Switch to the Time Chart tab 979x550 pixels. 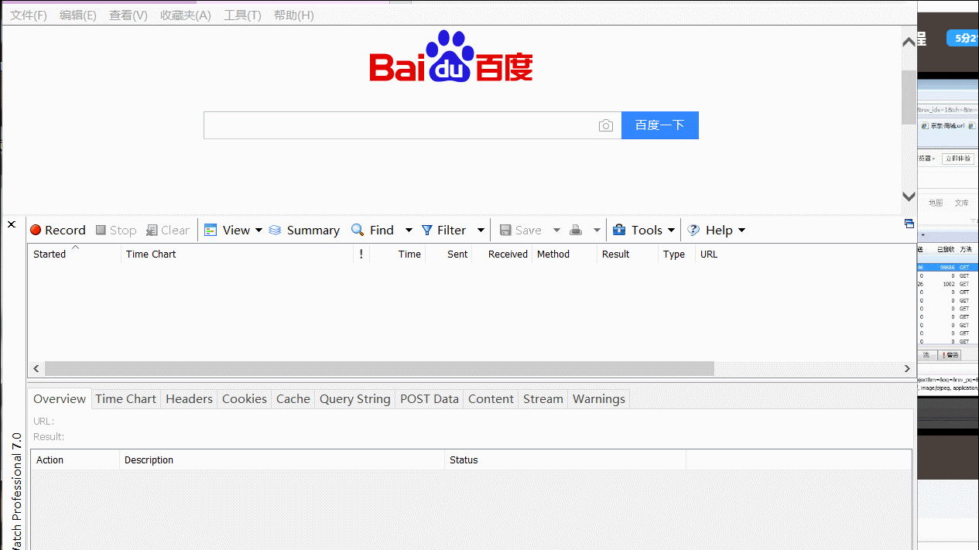(126, 399)
